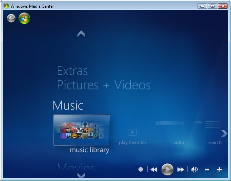The image size is (231, 181).
Task: Open play favorites label
Action: (x=133, y=142)
